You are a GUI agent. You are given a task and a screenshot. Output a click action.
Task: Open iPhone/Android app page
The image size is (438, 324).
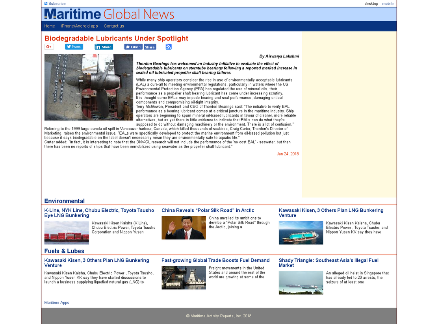point(79,26)
